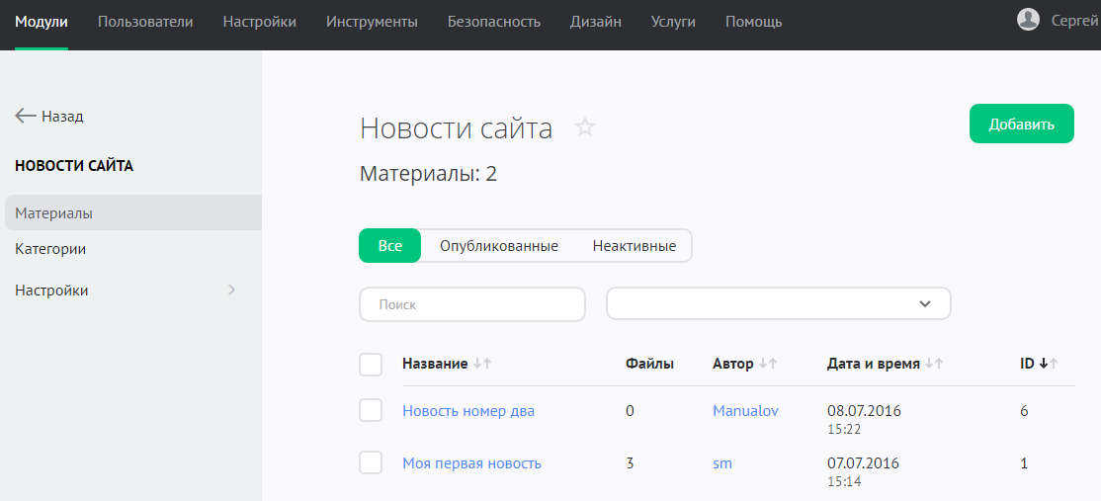Click the favorite star next to Новости сайта
Viewport: 1101px width, 501px height.
coord(585,127)
